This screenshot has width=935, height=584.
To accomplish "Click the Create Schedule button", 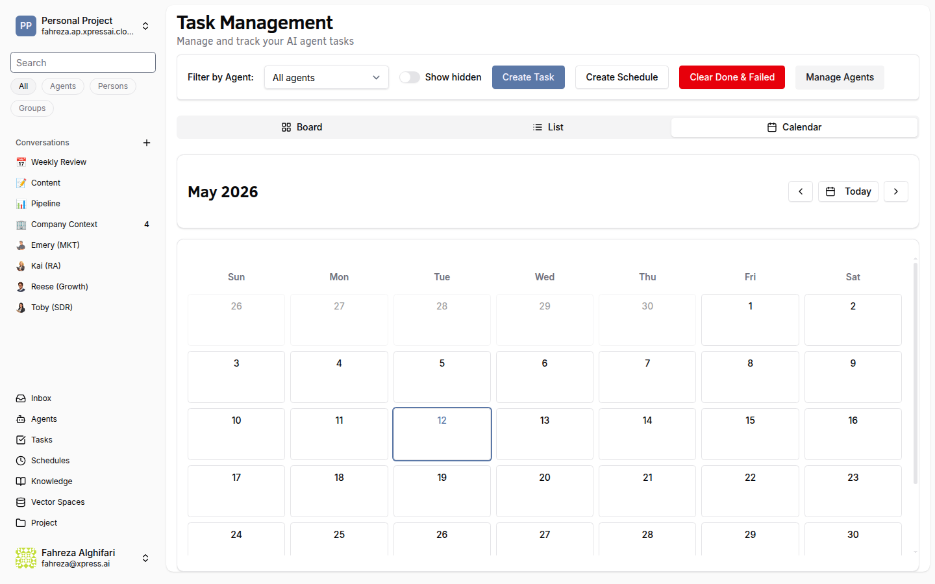I will 622,77.
